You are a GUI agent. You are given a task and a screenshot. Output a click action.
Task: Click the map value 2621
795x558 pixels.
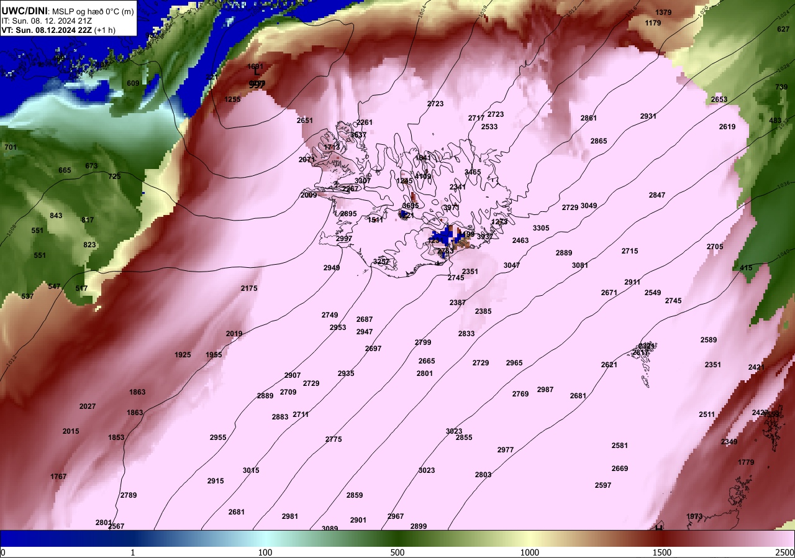[609, 365]
